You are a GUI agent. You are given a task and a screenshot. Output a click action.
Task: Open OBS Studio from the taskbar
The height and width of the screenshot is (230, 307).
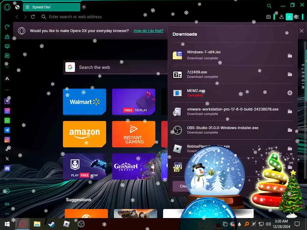pyautogui.click(x=81, y=224)
